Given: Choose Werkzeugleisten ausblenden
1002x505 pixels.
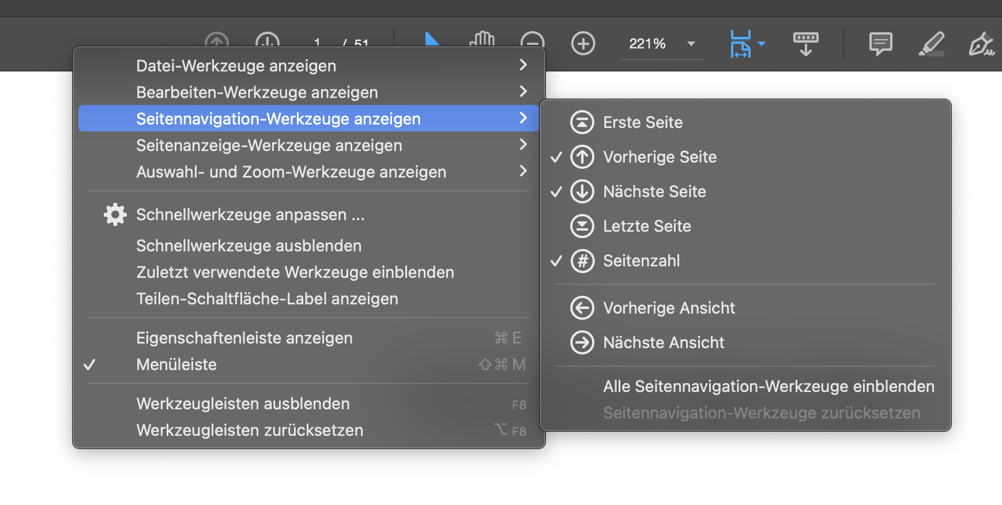Looking at the screenshot, I should tap(308, 404).
